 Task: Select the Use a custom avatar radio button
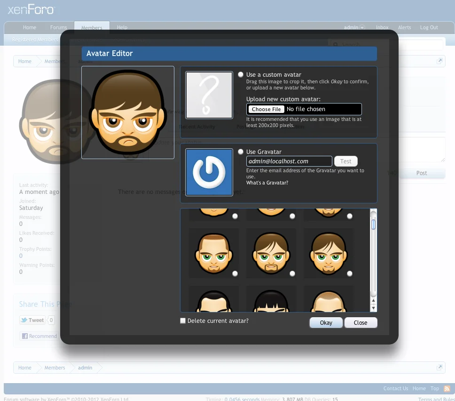(241, 74)
